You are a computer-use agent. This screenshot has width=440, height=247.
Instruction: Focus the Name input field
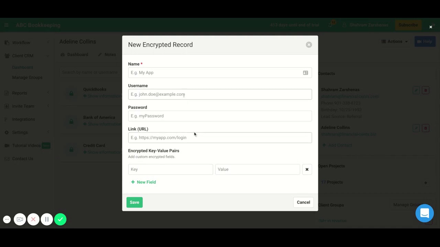point(220,73)
